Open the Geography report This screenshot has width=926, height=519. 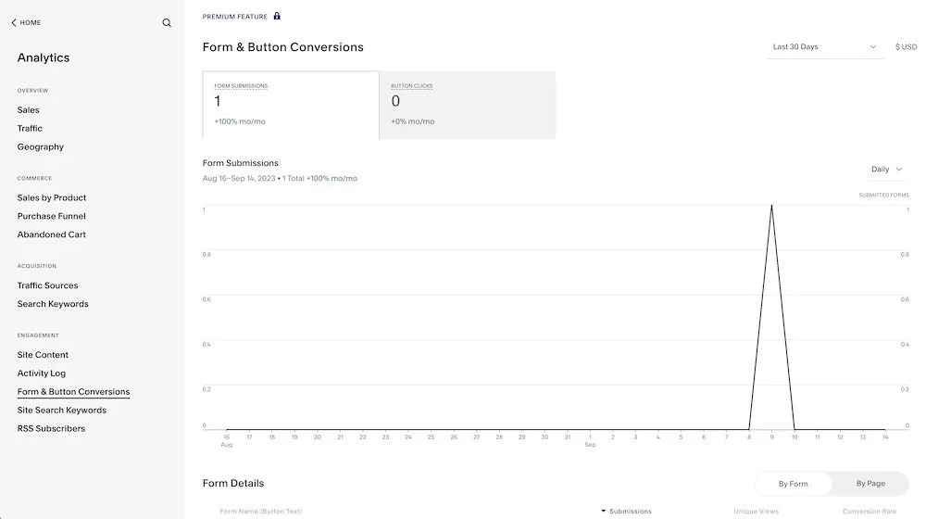point(41,147)
